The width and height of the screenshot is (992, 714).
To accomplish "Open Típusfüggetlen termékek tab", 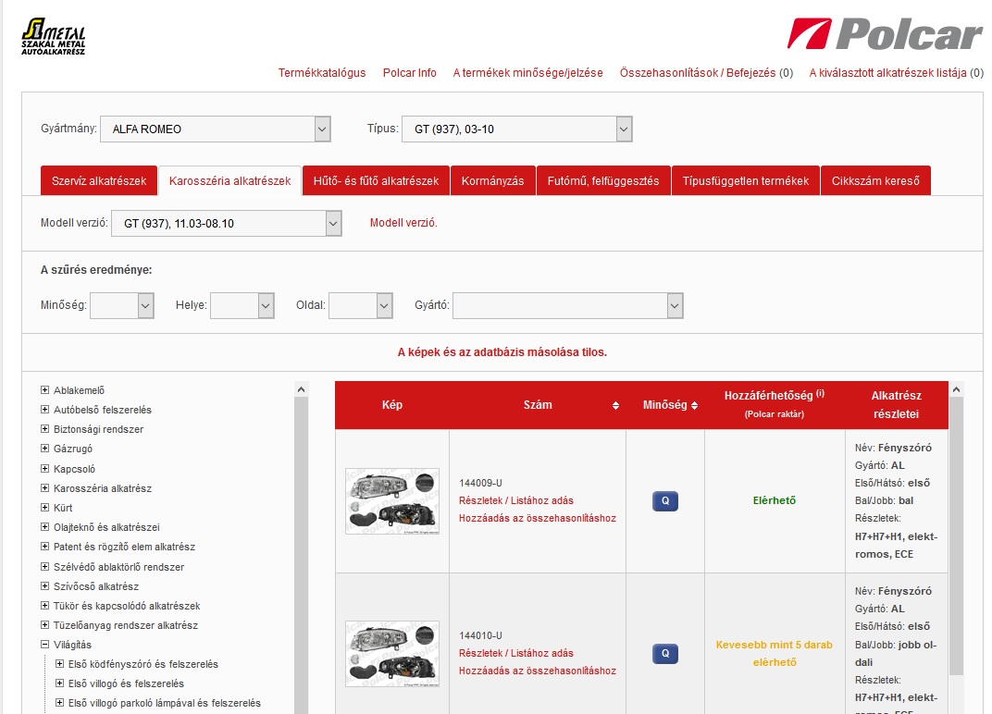I will click(x=745, y=181).
